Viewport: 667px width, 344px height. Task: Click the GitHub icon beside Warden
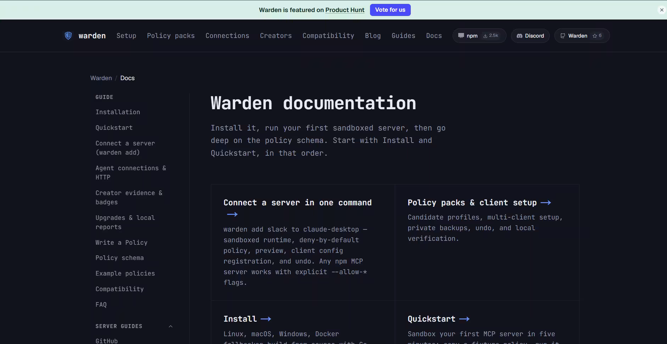[x=562, y=36]
